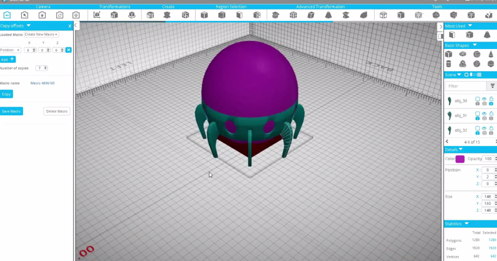Select the Rotate transformation tool
497x261 pixels.
click(x=132, y=15)
